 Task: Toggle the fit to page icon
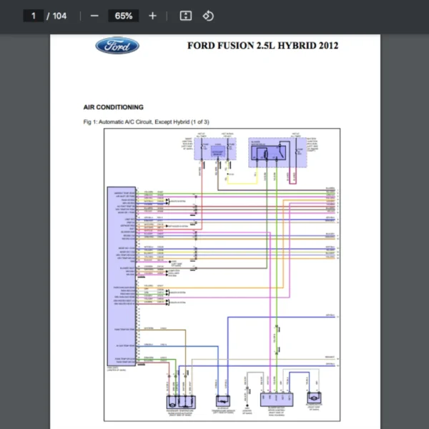[x=185, y=16]
